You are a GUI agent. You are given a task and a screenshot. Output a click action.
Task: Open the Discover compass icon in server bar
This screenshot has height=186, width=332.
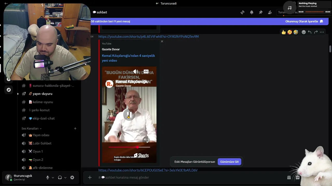click(9, 90)
